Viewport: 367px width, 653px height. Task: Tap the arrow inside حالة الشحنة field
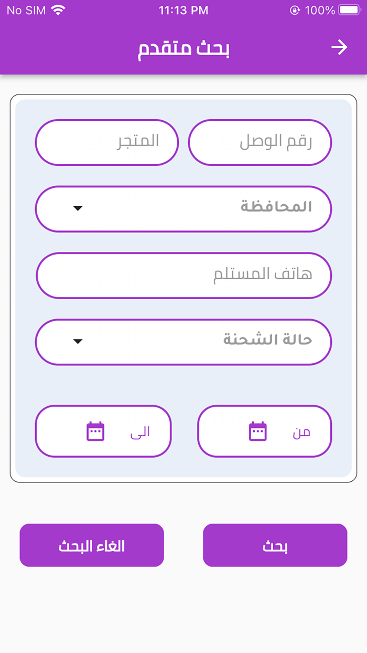[78, 342]
